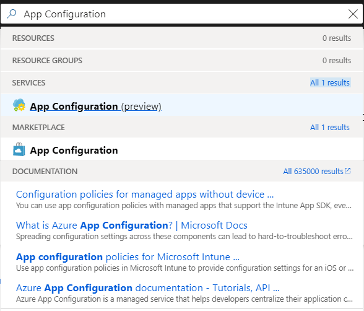364x311 pixels.
Task: Click the MARKETPLACE section header
Action: pyautogui.click(x=38, y=127)
